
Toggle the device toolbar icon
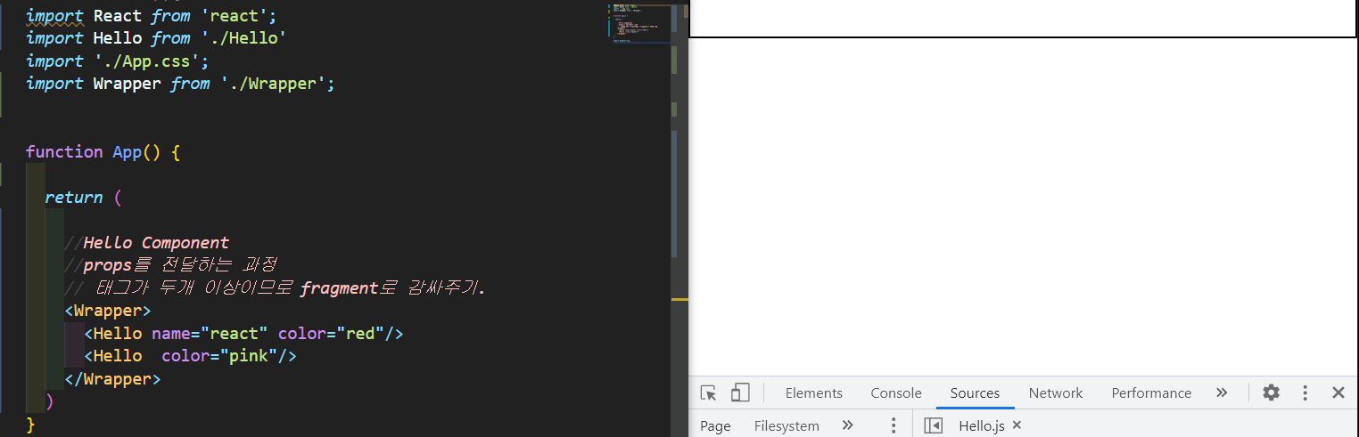pos(740,392)
